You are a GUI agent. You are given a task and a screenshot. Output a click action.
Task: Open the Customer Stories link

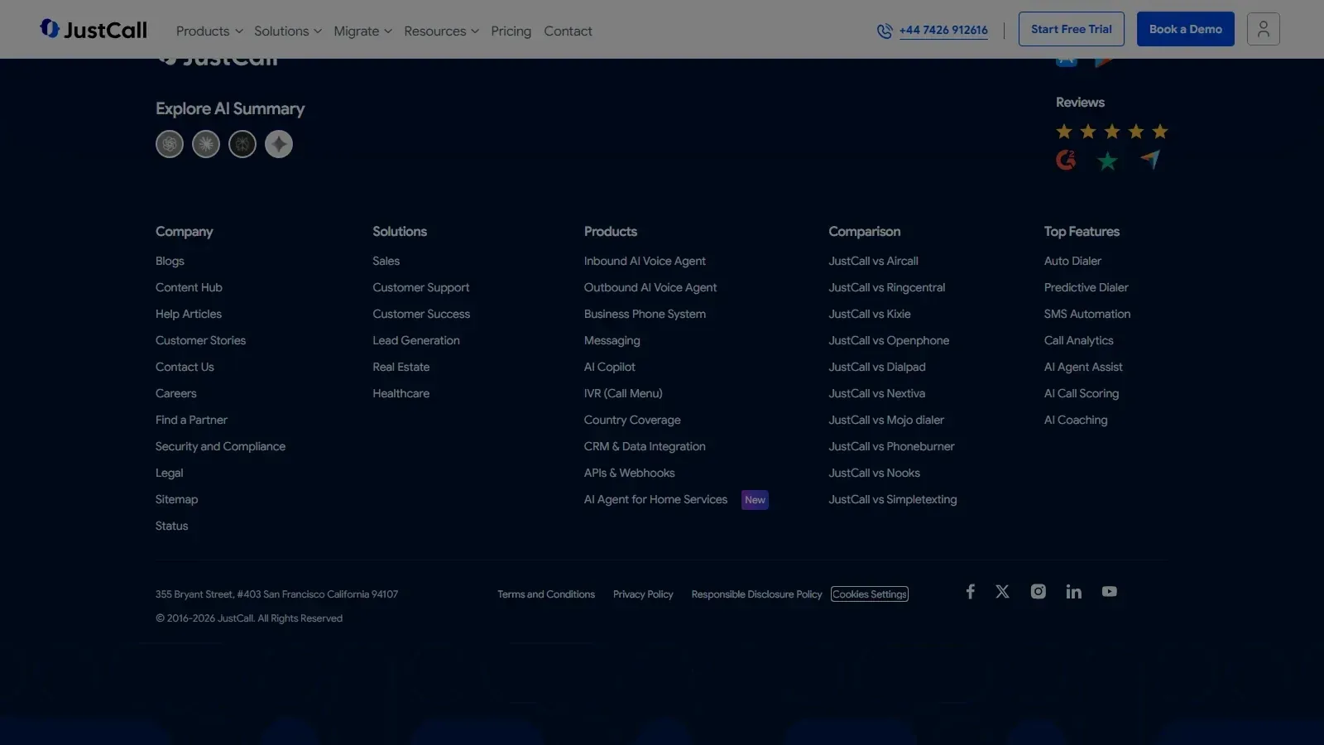pos(200,340)
